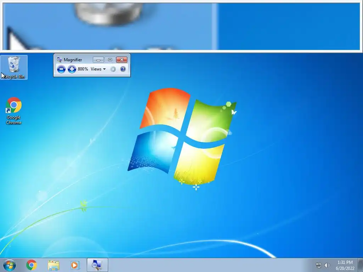Open the Views dropdown in Magnifier
363x272 pixels.
click(x=98, y=69)
